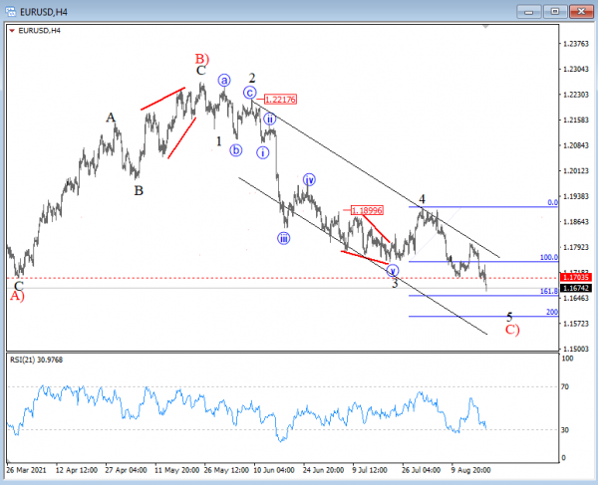This screenshot has height=485, width=598.
Task: Click the black B wave label
Action: 139,190
